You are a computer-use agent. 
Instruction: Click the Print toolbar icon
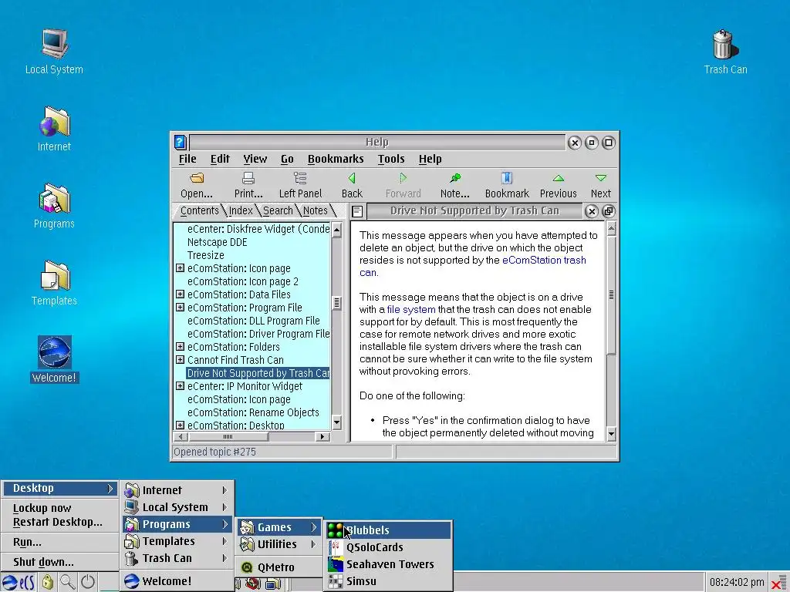tap(248, 178)
